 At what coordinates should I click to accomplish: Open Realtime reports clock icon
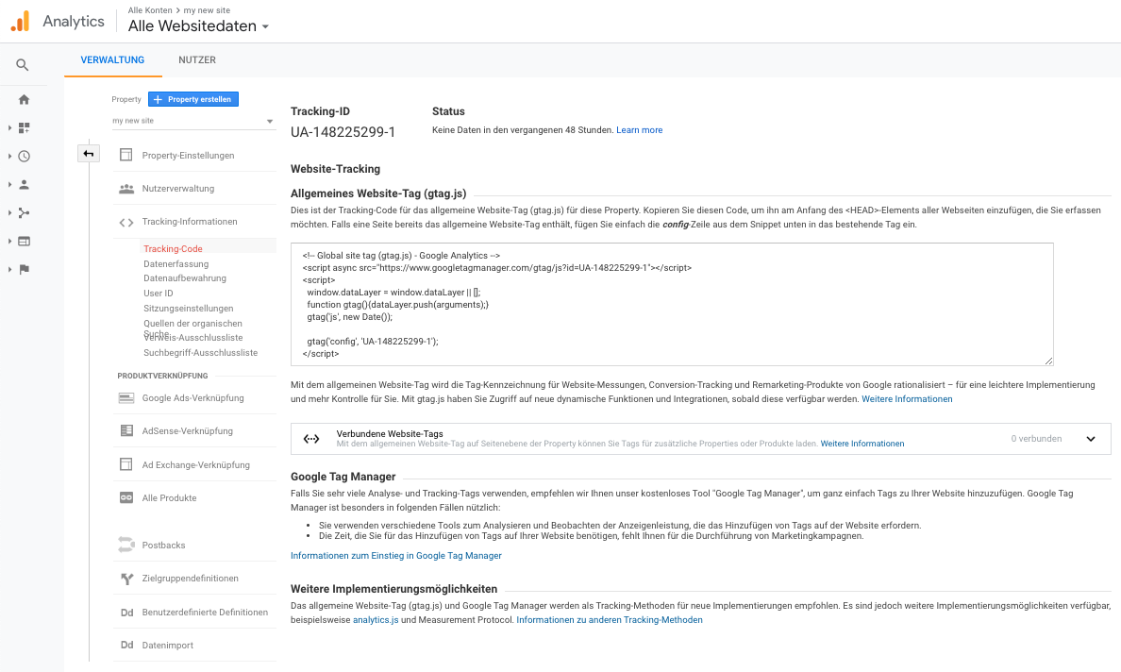tap(24, 156)
